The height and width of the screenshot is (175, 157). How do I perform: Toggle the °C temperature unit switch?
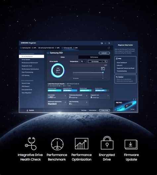[x=83, y=62]
